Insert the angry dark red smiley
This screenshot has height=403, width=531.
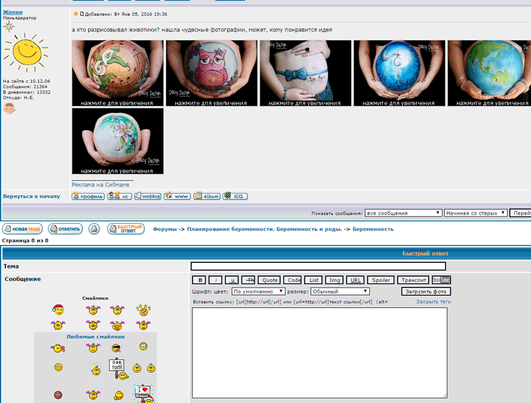[58, 395]
